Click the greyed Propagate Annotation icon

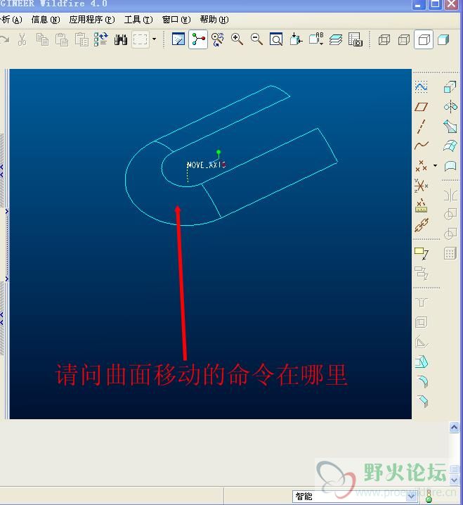coord(421,273)
